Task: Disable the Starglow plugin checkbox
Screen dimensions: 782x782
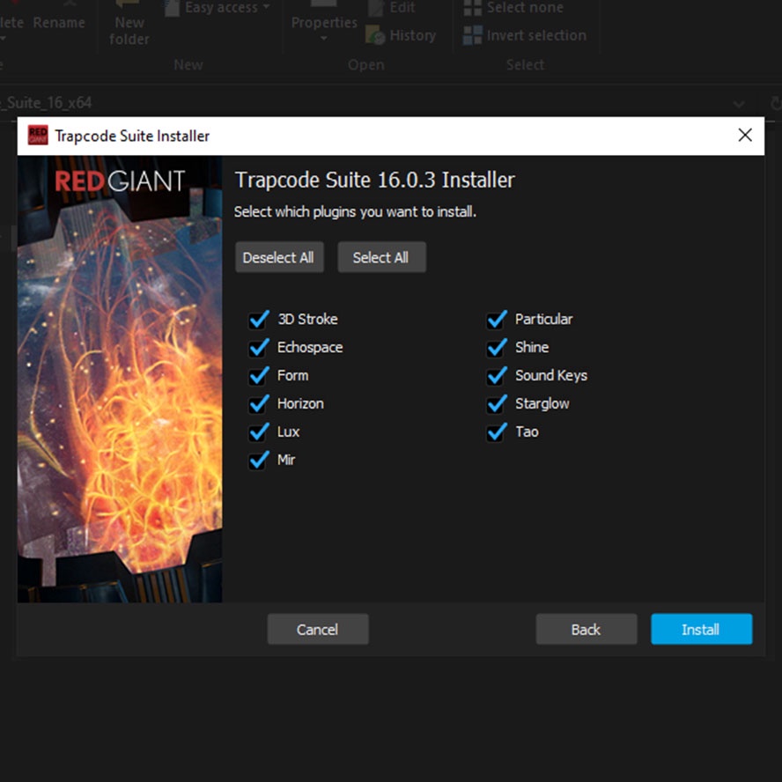Action: 497,404
